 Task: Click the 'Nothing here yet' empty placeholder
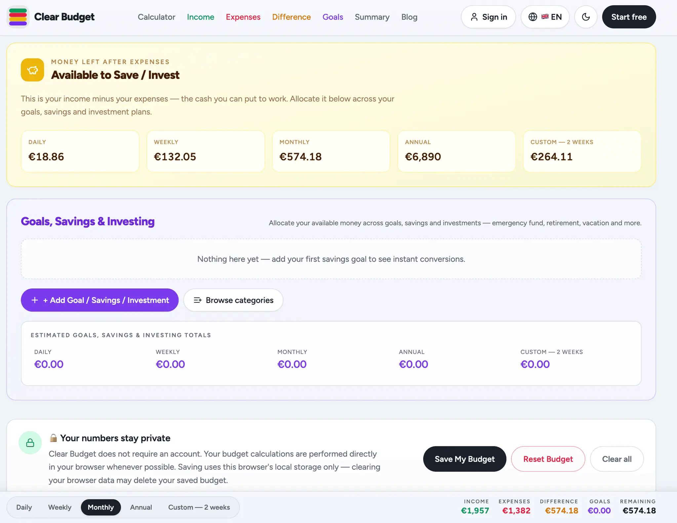point(331,259)
